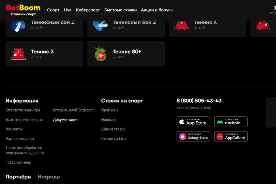Click the 'от 10 ₽' price under Теннис X
The image size is (276, 184).
[200, 28]
